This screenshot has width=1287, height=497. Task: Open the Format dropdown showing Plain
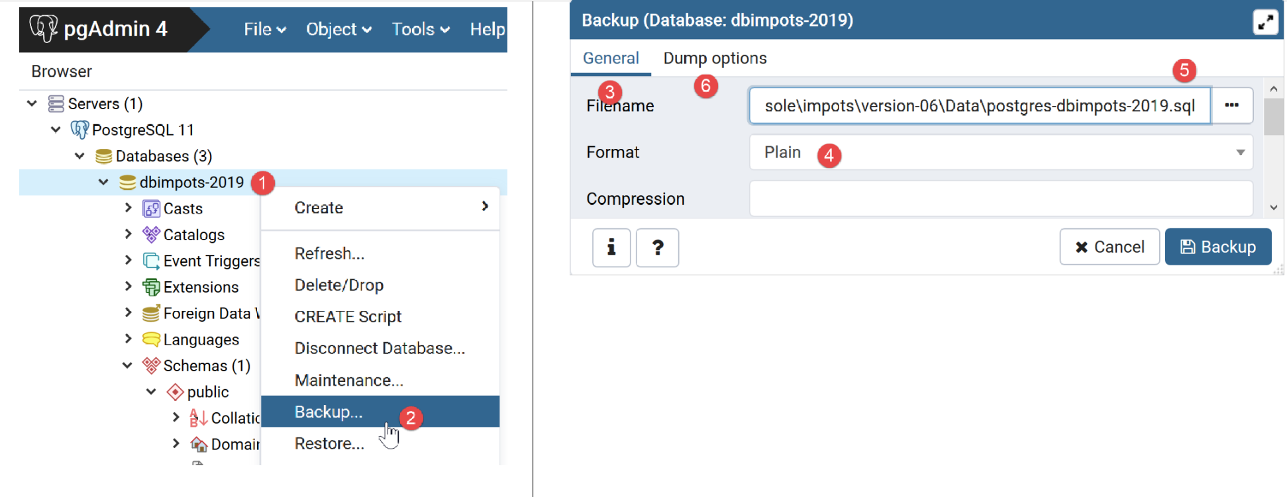coord(1000,152)
